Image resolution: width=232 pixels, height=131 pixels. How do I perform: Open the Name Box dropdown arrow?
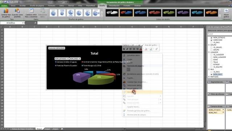[x=23, y=23]
